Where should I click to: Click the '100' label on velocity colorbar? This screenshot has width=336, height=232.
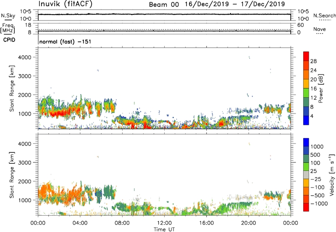(x=315, y=163)
